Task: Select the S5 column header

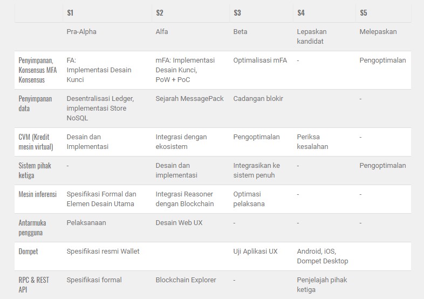Action: (364, 12)
